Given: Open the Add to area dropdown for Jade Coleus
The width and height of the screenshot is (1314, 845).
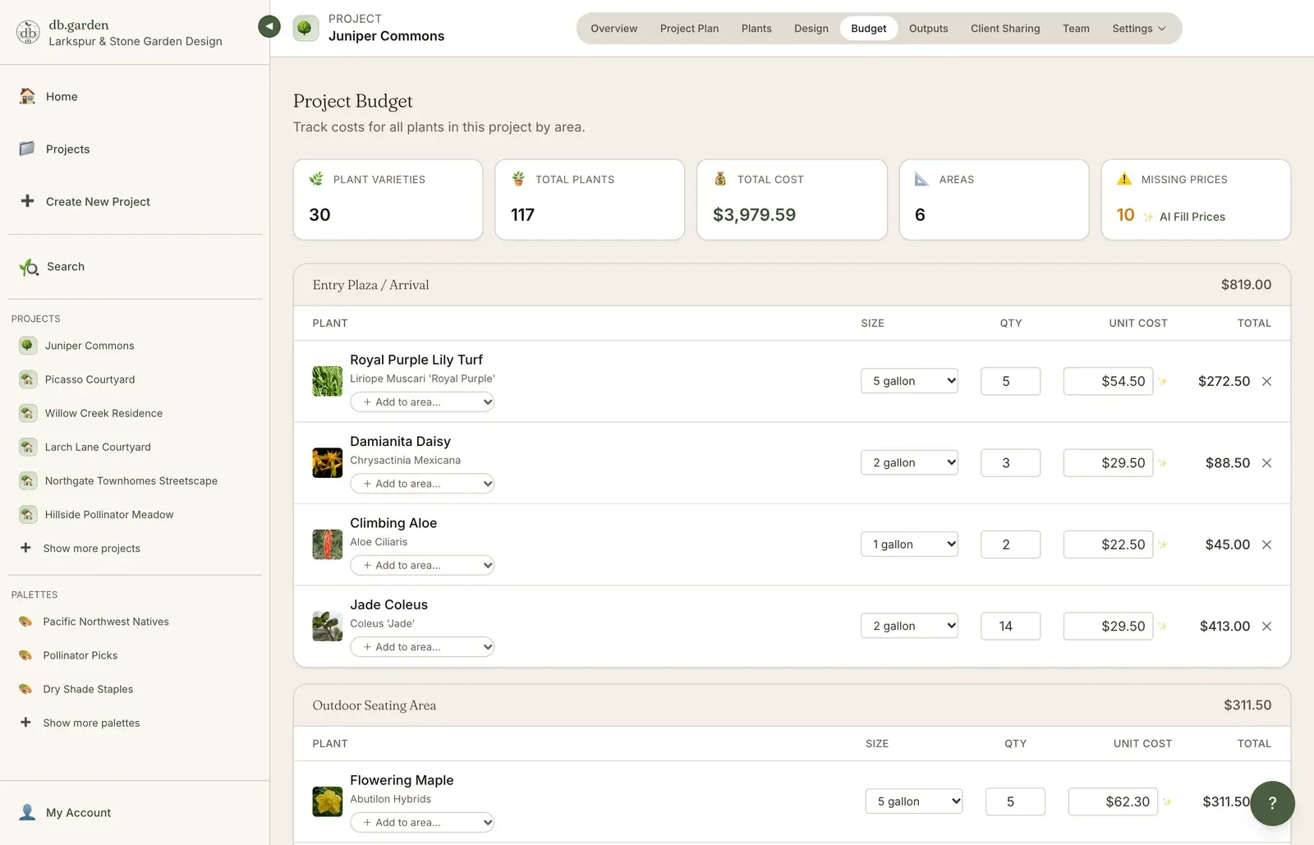Looking at the screenshot, I should [422, 647].
